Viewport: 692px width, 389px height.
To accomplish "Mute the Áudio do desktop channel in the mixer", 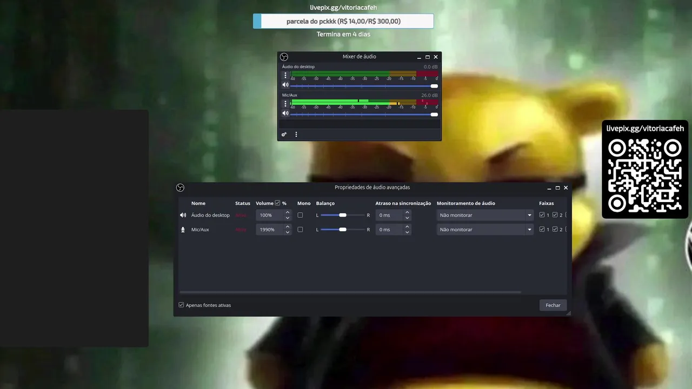I will (285, 85).
